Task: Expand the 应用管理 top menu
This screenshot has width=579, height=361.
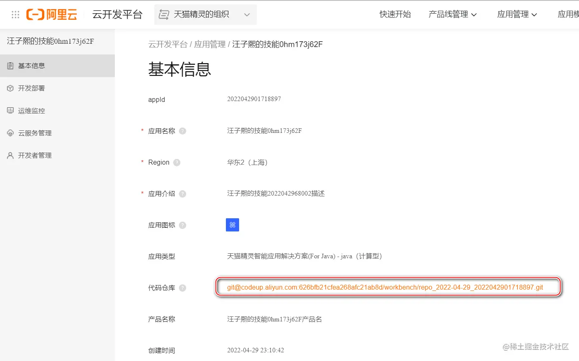Action: pyautogui.click(x=517, y=14)
